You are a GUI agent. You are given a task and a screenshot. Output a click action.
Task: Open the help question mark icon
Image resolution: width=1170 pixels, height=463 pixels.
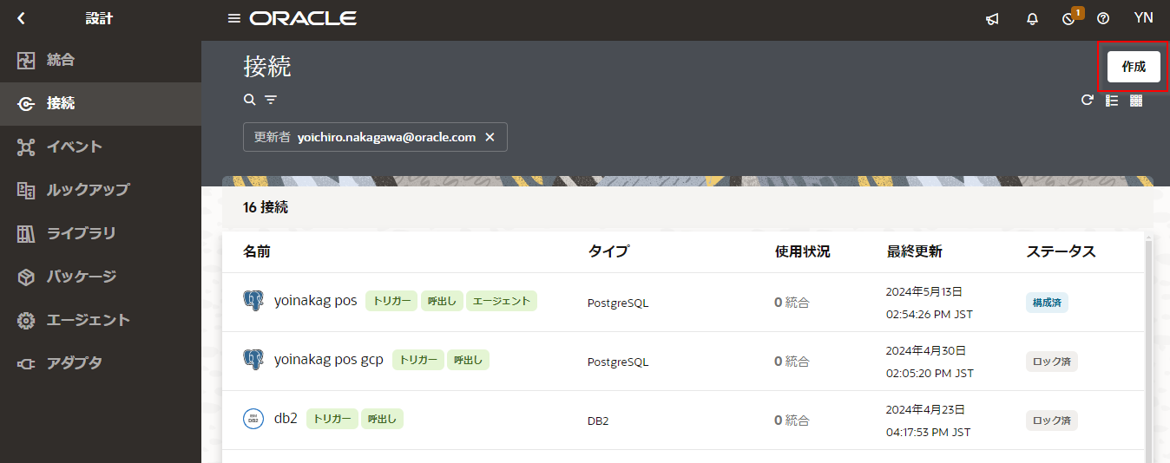(1103, 19)
